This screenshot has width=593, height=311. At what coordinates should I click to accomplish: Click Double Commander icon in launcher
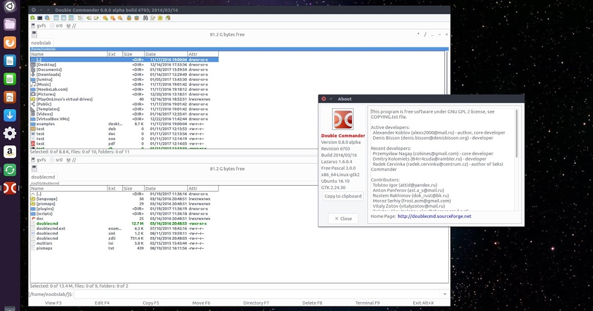10,188
